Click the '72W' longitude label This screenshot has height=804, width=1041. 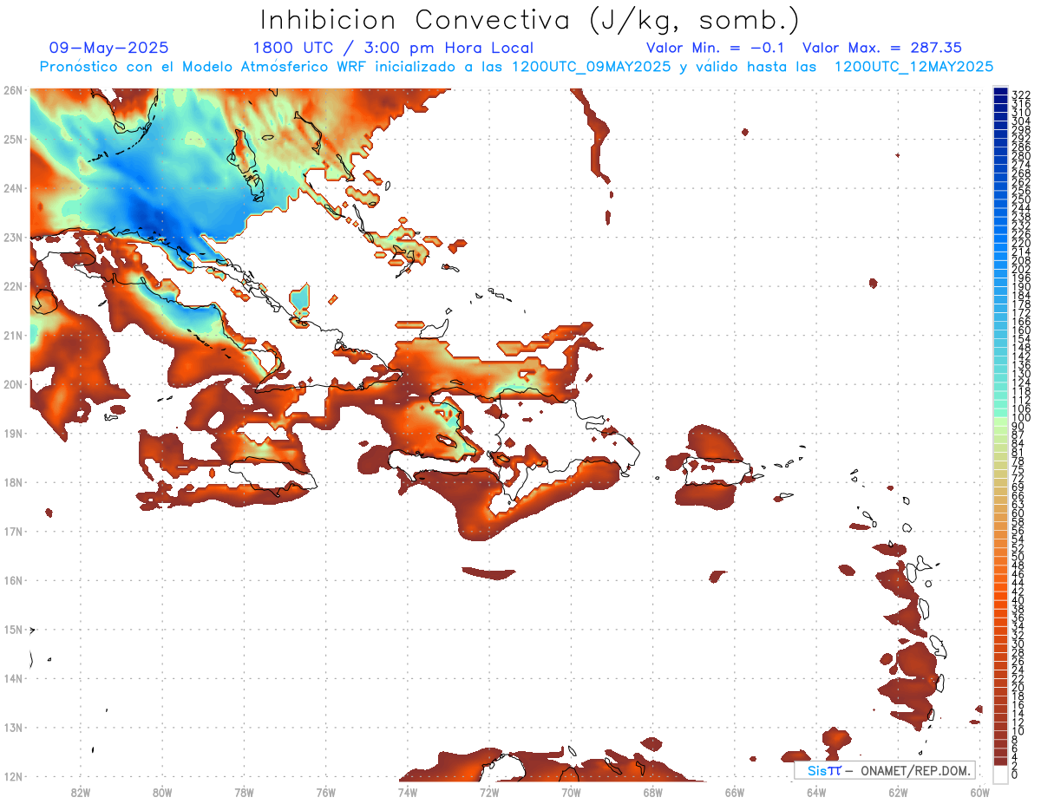[x=489, y=792]
